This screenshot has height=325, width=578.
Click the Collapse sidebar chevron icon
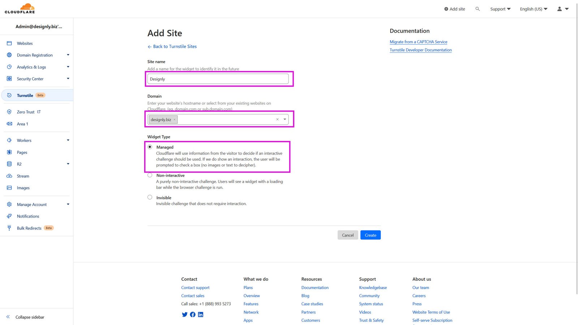[x=8, y=317]
